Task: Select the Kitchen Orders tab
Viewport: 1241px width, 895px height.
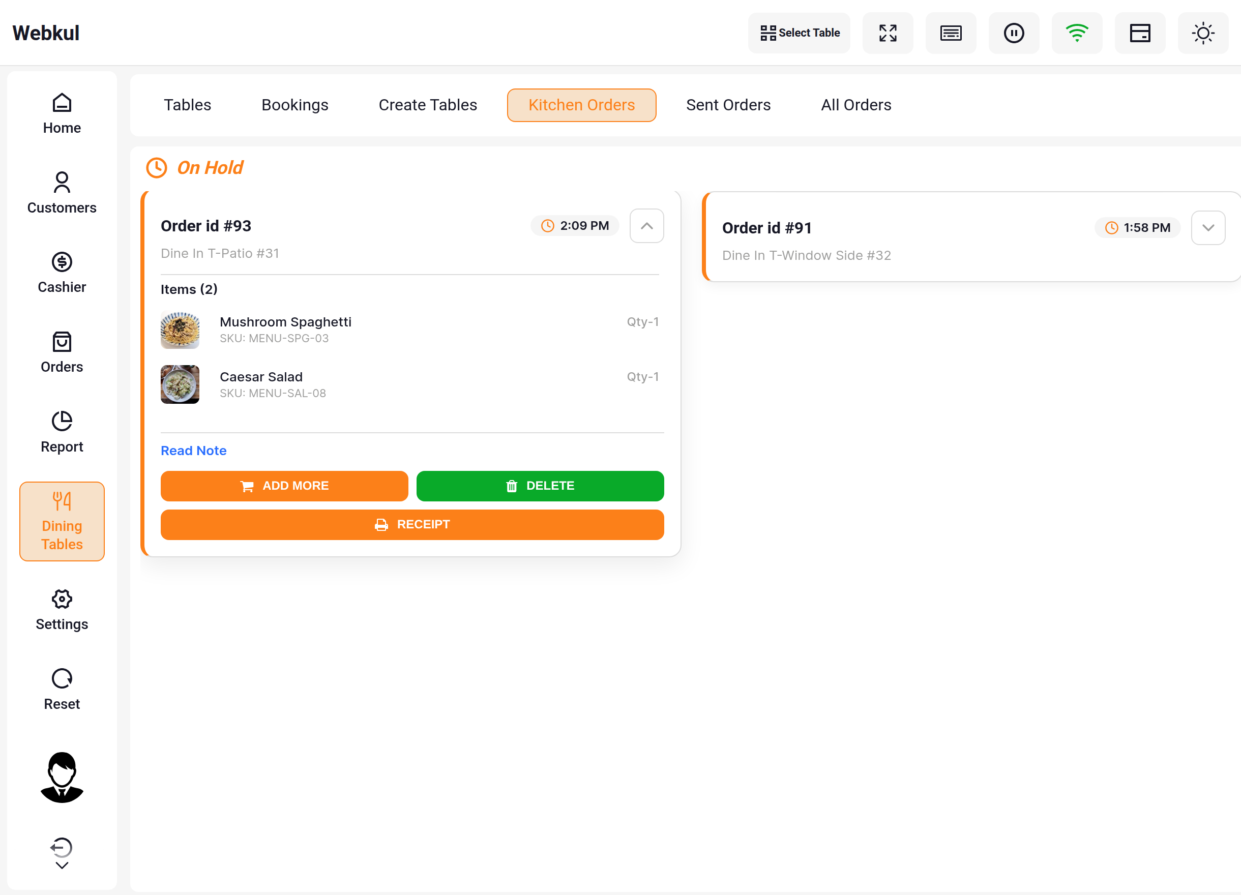Action: (582, 105)
